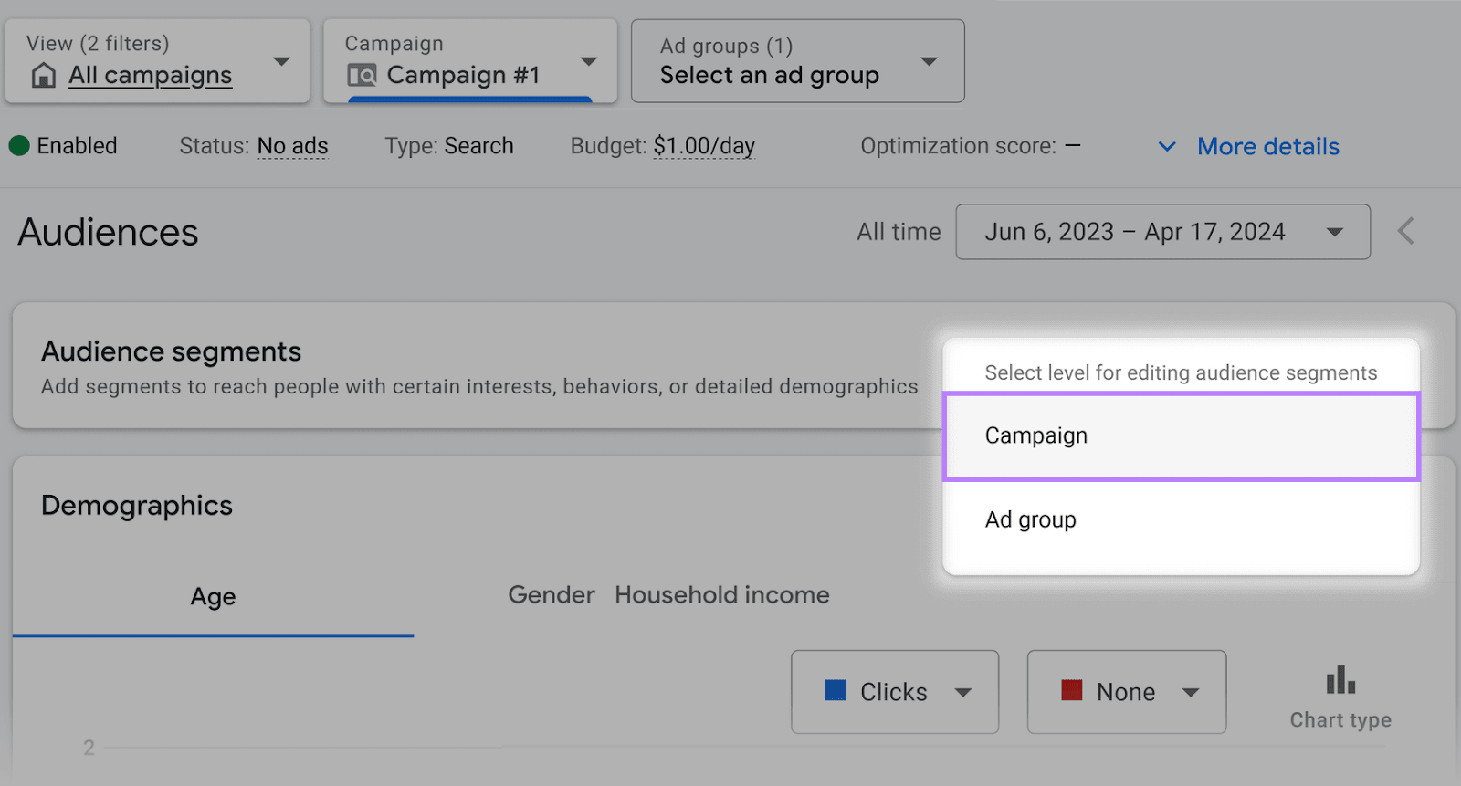The height and width of the screenshot is (786, 1461).
Task: Click the $1.00/day budget value
Action: 704,146
